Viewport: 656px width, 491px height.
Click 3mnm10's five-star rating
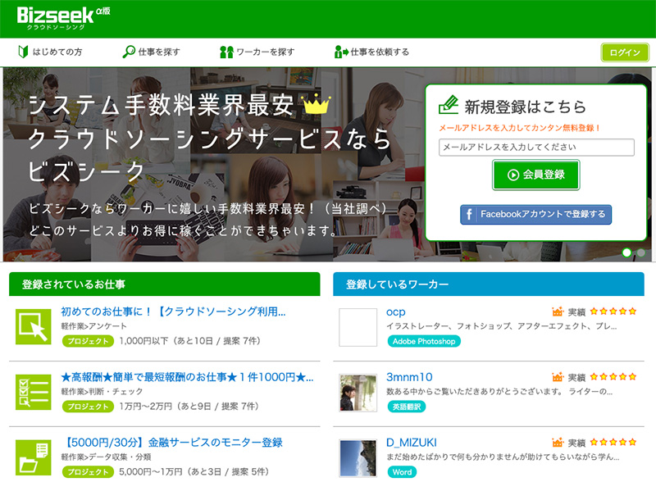[x=613, y=376]
